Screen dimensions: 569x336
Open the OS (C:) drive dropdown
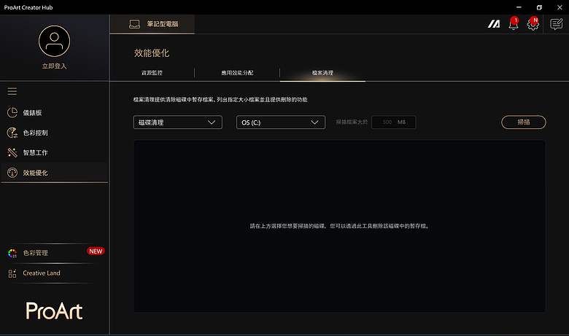pos(281,122)
